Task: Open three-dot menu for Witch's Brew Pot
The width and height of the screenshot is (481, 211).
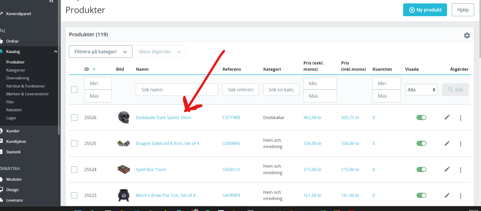Action: (x=461, y=196)
